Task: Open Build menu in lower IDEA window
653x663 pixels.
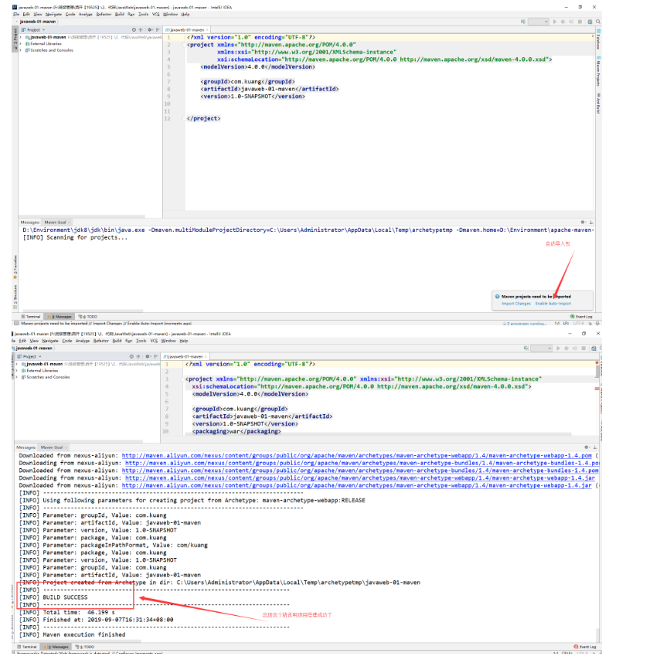Action: [x=117, y=341]
